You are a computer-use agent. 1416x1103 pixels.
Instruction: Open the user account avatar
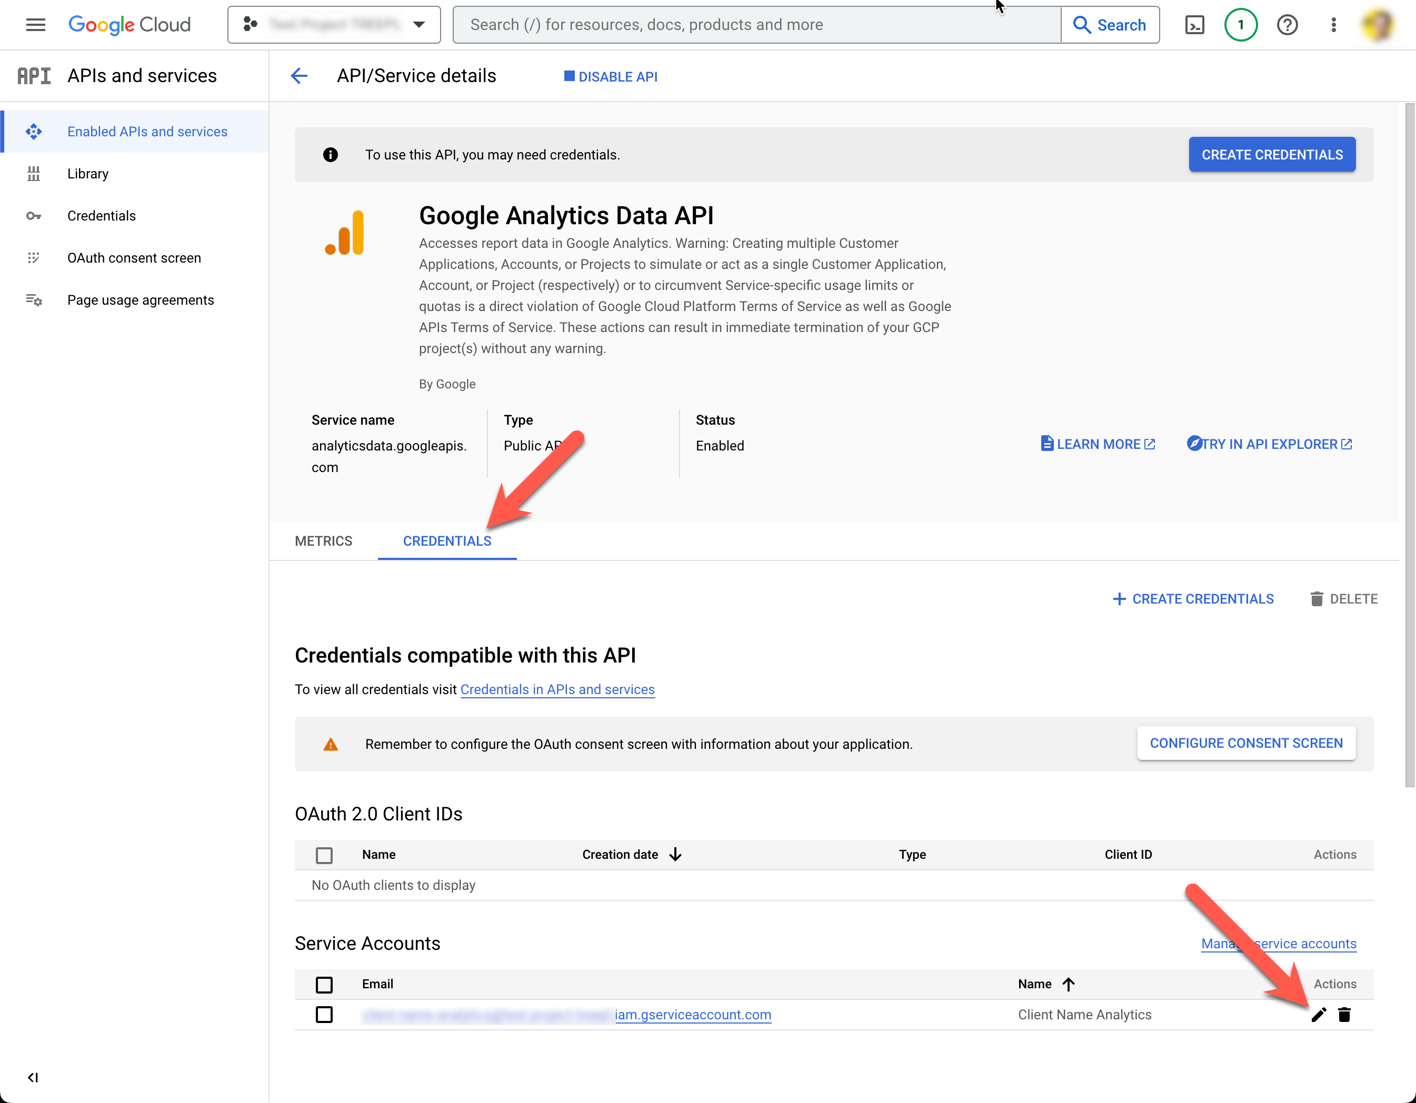1379,25
